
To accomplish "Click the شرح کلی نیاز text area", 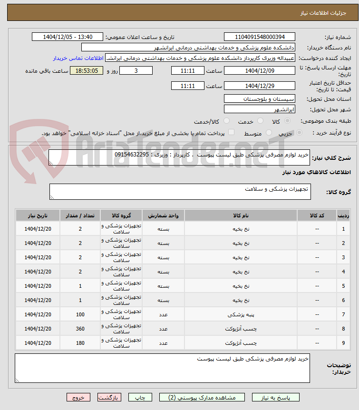I will coord(179,157).
